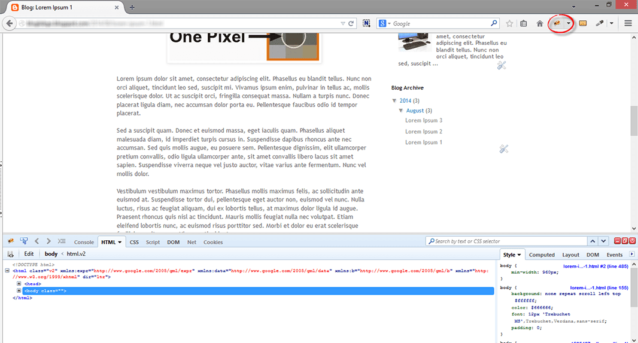Switch to Layout side panel

click(x=570, y=255)
